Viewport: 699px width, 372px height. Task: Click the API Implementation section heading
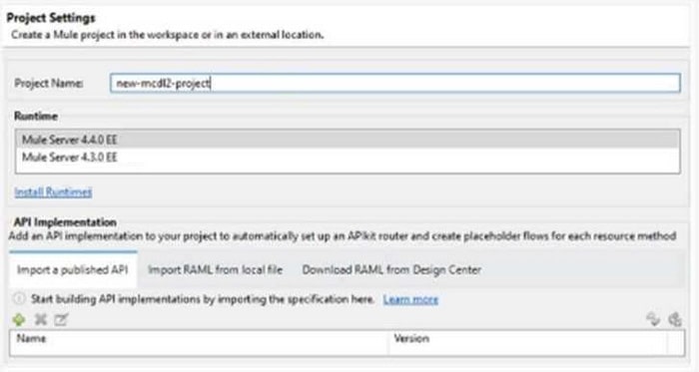point(65,221)
